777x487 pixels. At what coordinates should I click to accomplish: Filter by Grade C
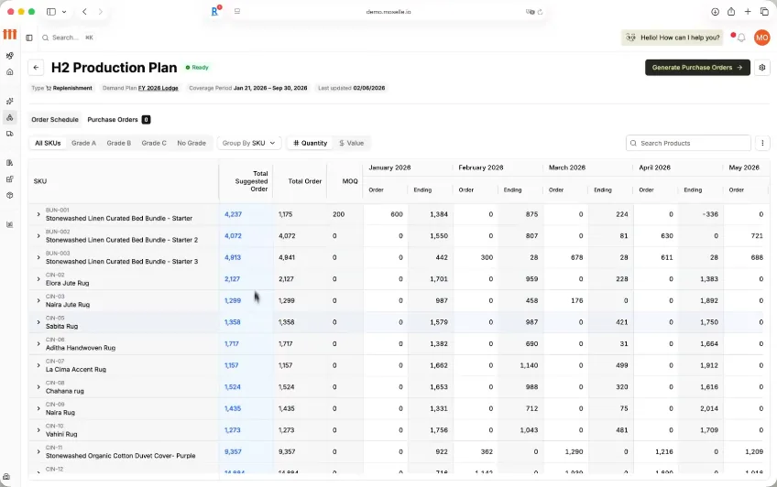154,143
